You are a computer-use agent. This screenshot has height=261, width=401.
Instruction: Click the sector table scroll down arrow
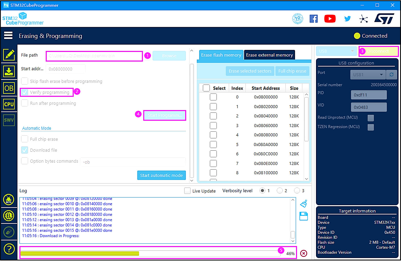pyautogui.click(x=307, y=179)
